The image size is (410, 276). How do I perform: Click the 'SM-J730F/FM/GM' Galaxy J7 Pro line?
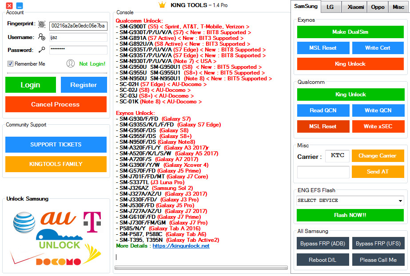click(162, 223)
